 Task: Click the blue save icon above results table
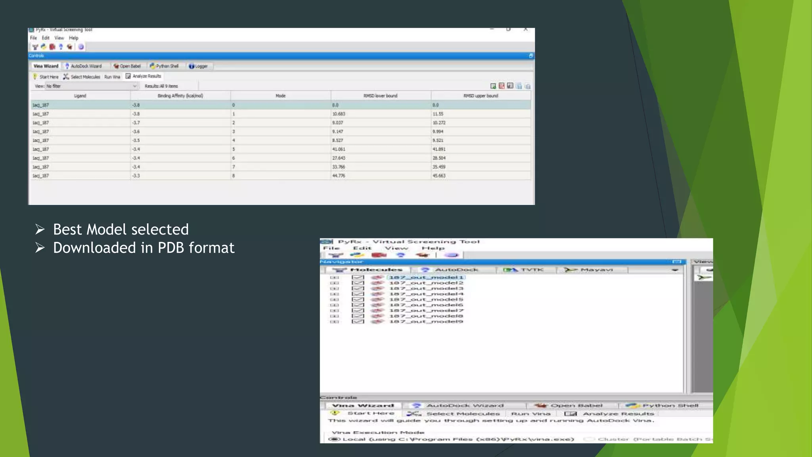click(x=519, y=86)
